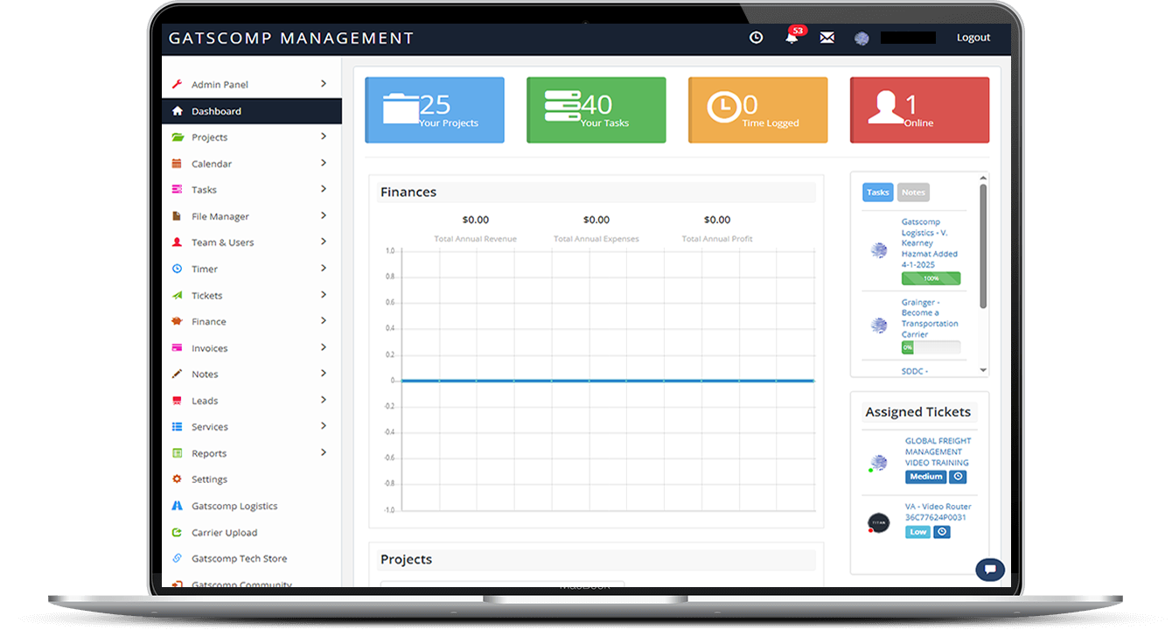
Task: Open the chat bubble widget
Action: (989, 570)
